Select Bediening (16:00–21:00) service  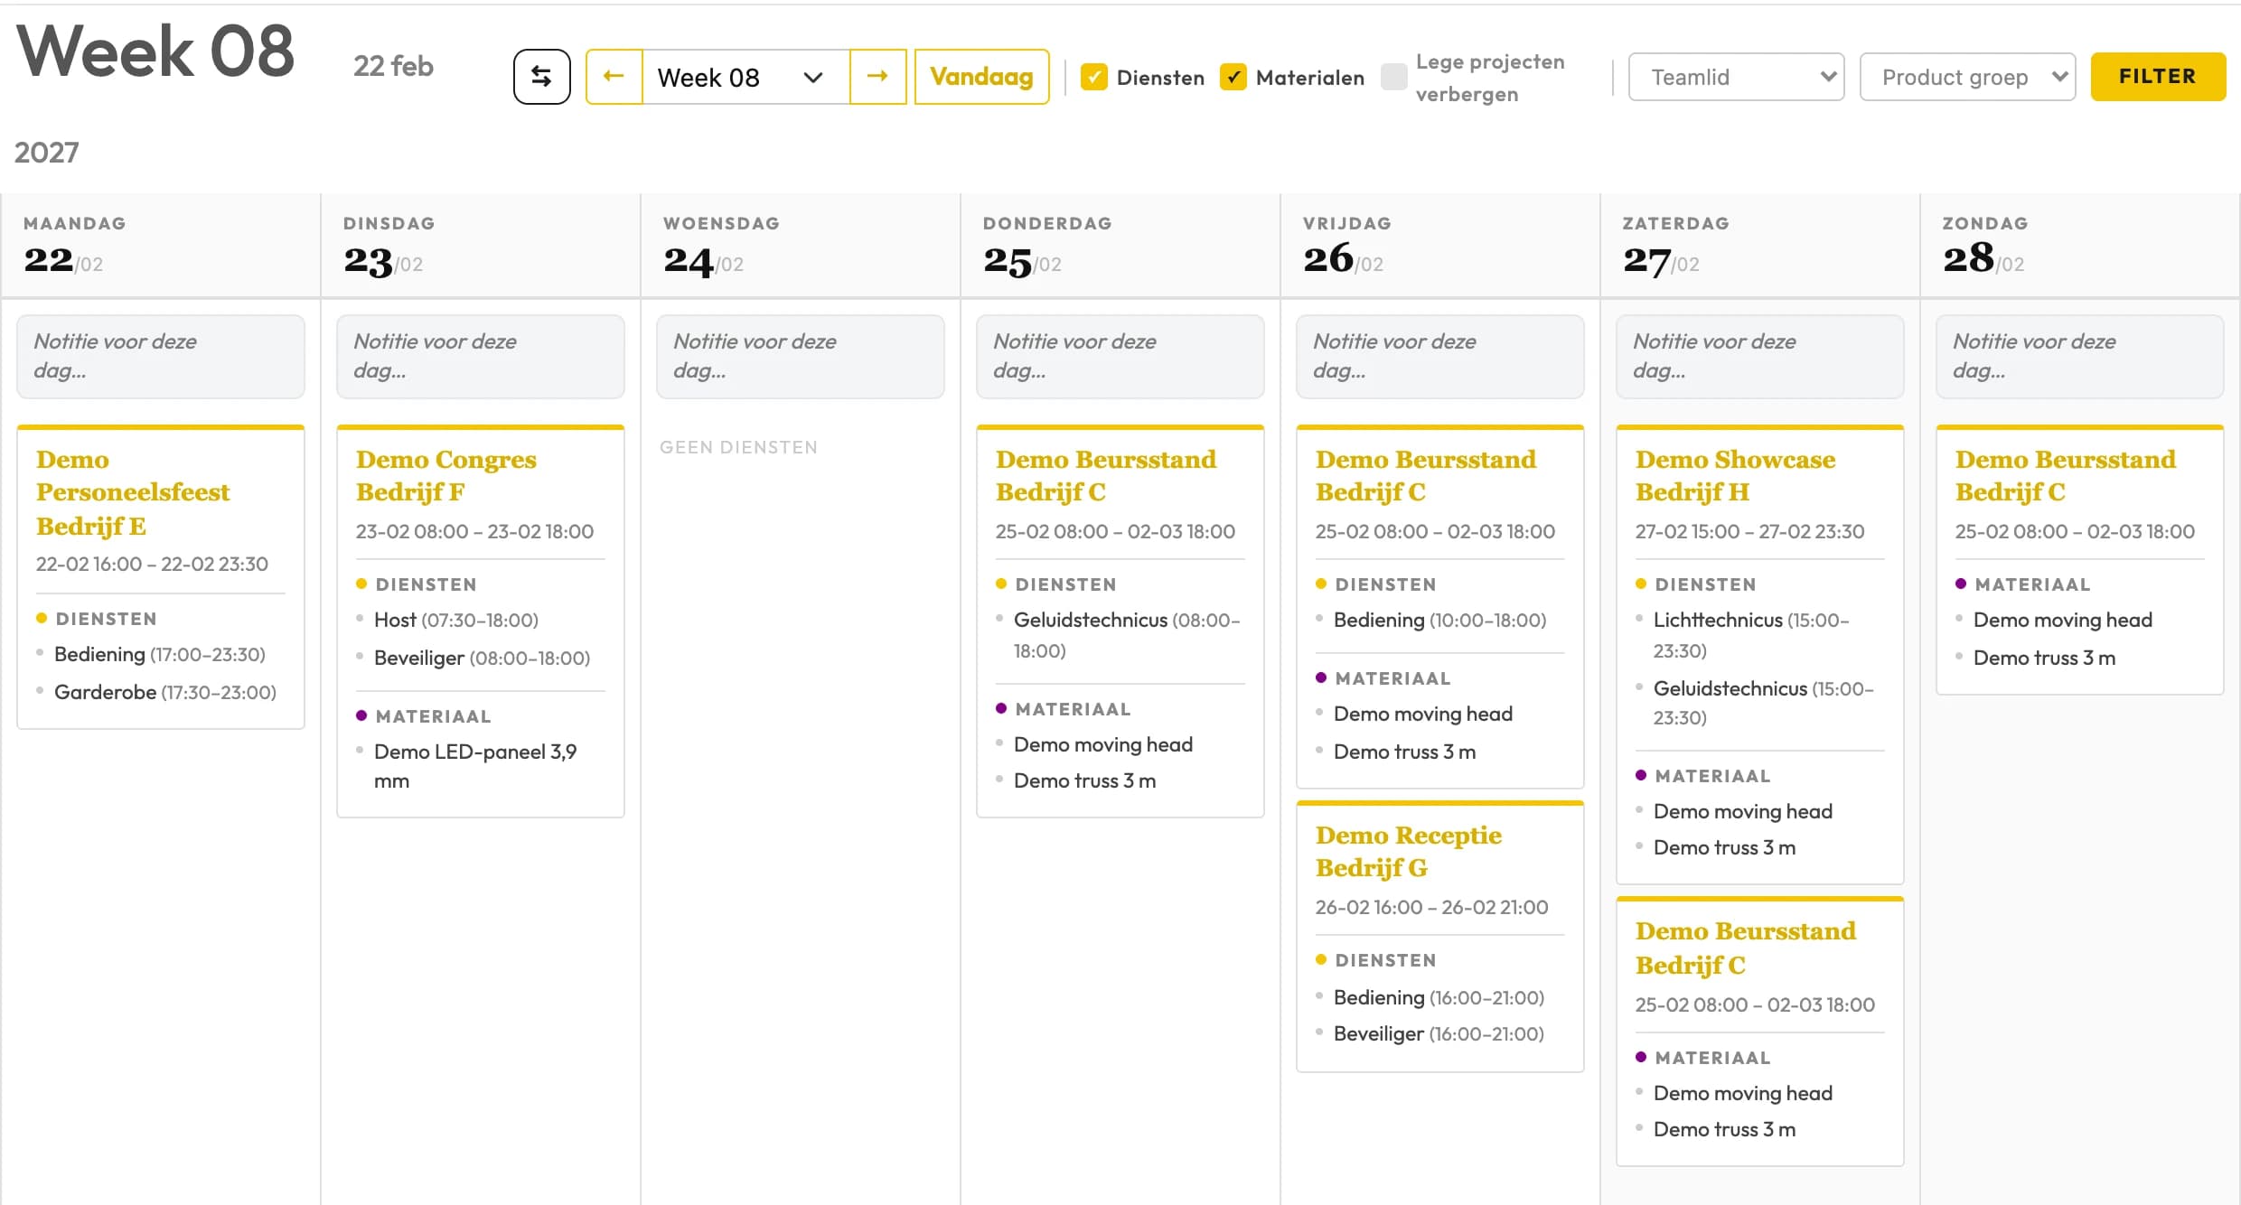point(1439,997)
